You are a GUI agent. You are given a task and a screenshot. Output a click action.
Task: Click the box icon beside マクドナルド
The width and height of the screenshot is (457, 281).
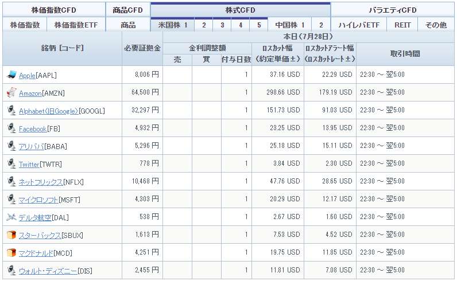(x=11, y=252)
